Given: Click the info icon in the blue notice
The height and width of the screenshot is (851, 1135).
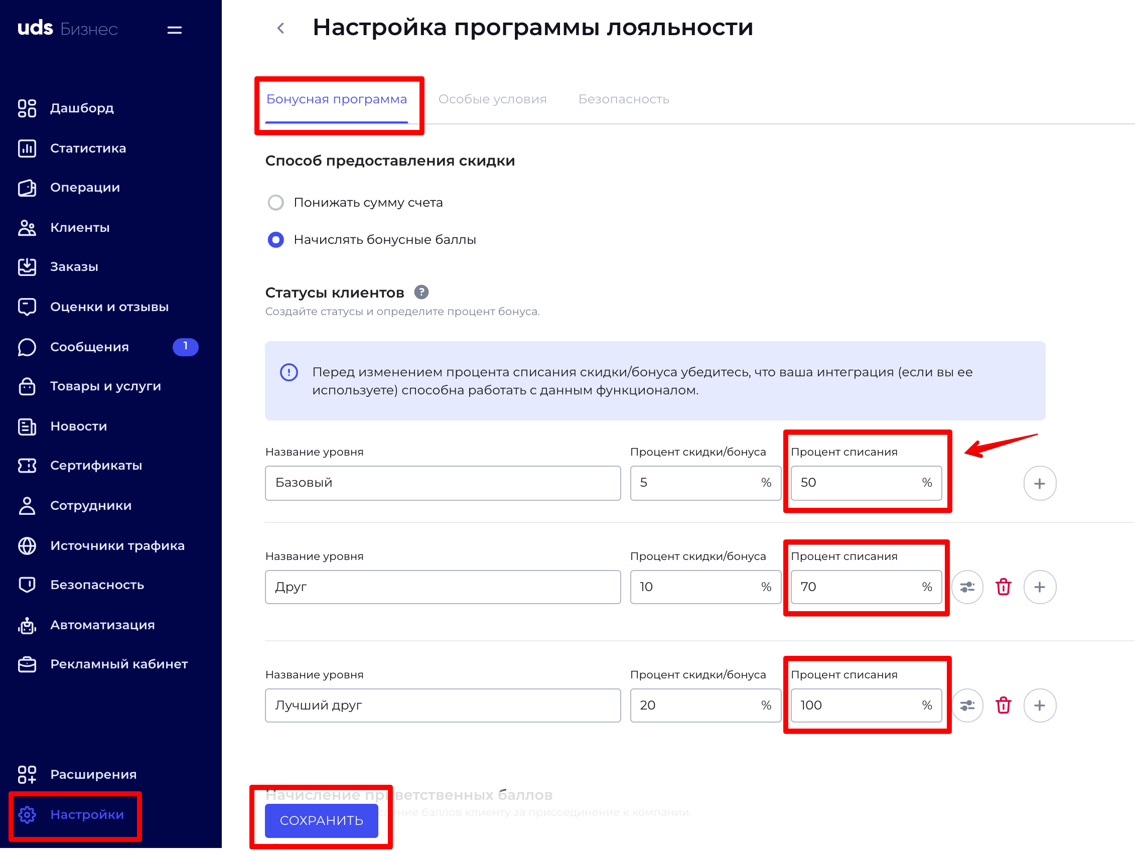Looking at the screenshot, I should tap(289, 373).
